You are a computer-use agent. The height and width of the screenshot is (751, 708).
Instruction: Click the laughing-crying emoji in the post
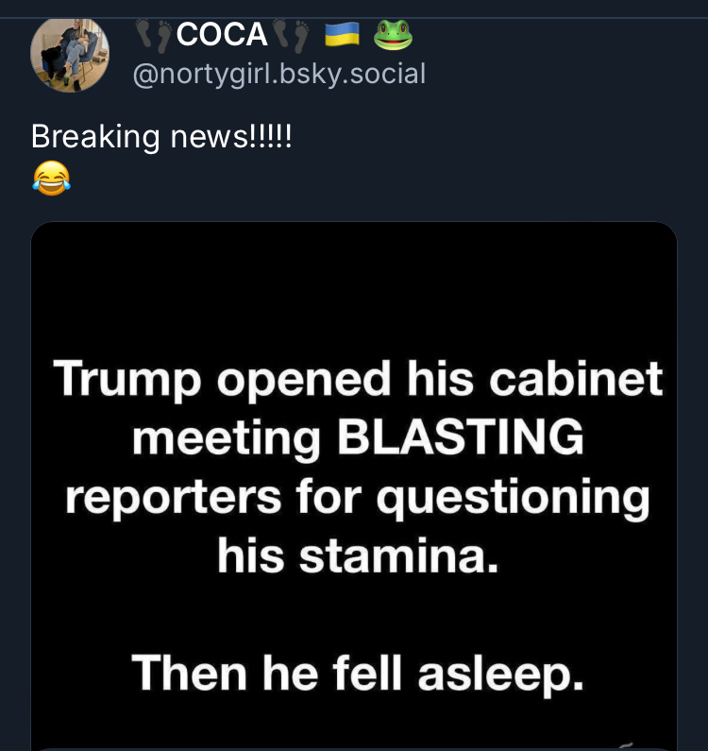51,178
